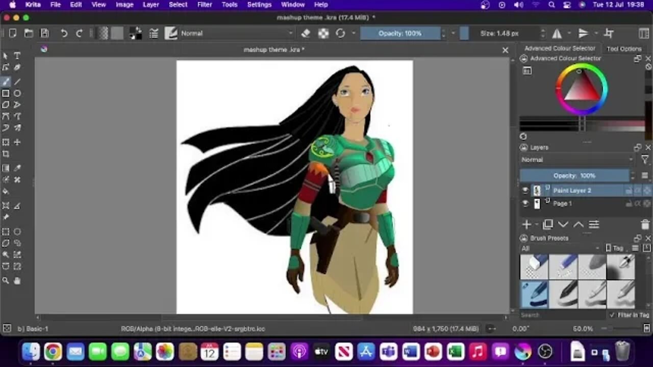Select the Move tool
Image resolution: width=653 pixels, height=367 pixels.
17,142
